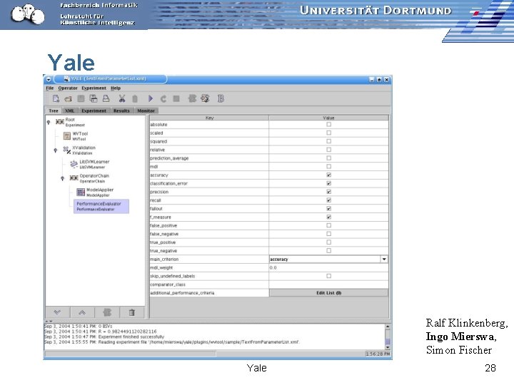Open the main_criterion dropdown arrow

[x=384, y=259]
